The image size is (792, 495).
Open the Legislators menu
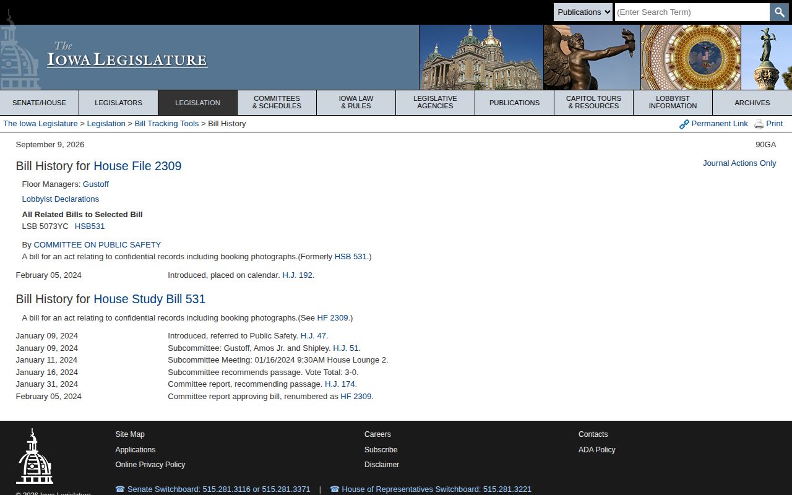point(119,103)
